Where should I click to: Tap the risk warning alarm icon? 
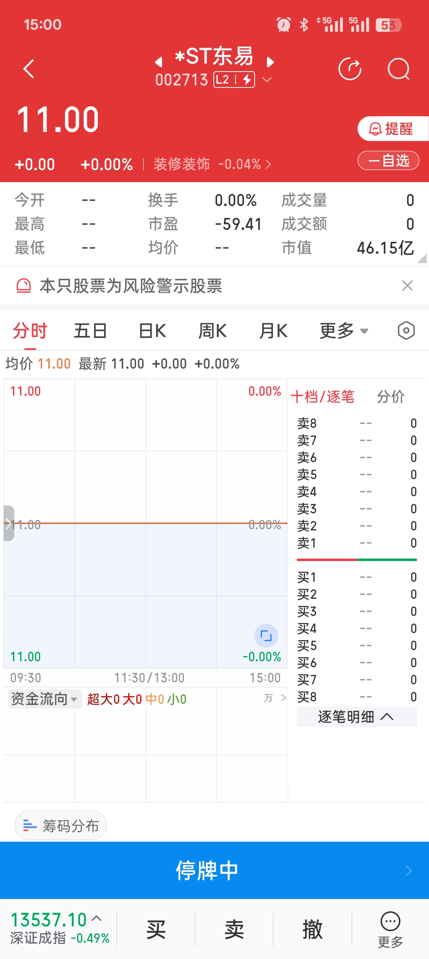point(23,285)
